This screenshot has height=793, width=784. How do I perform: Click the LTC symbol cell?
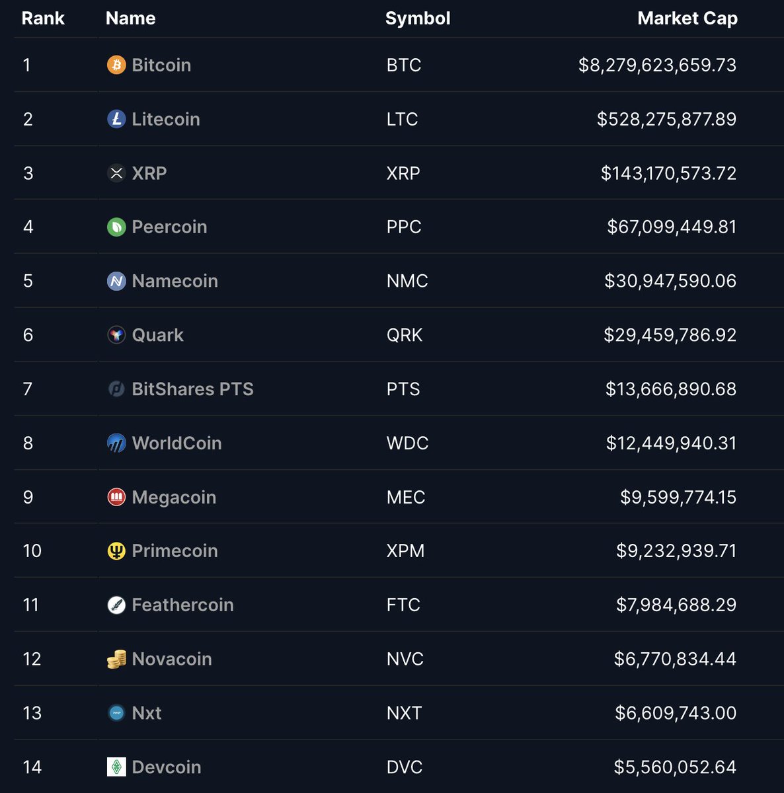point(402,119)
